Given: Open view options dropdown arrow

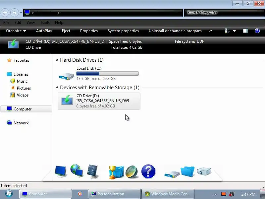Looking at the screenshot, I should pos(234,31).
